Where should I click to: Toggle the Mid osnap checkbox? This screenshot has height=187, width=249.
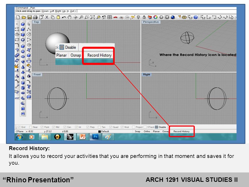pyautogui.click(x=53, y=127)
